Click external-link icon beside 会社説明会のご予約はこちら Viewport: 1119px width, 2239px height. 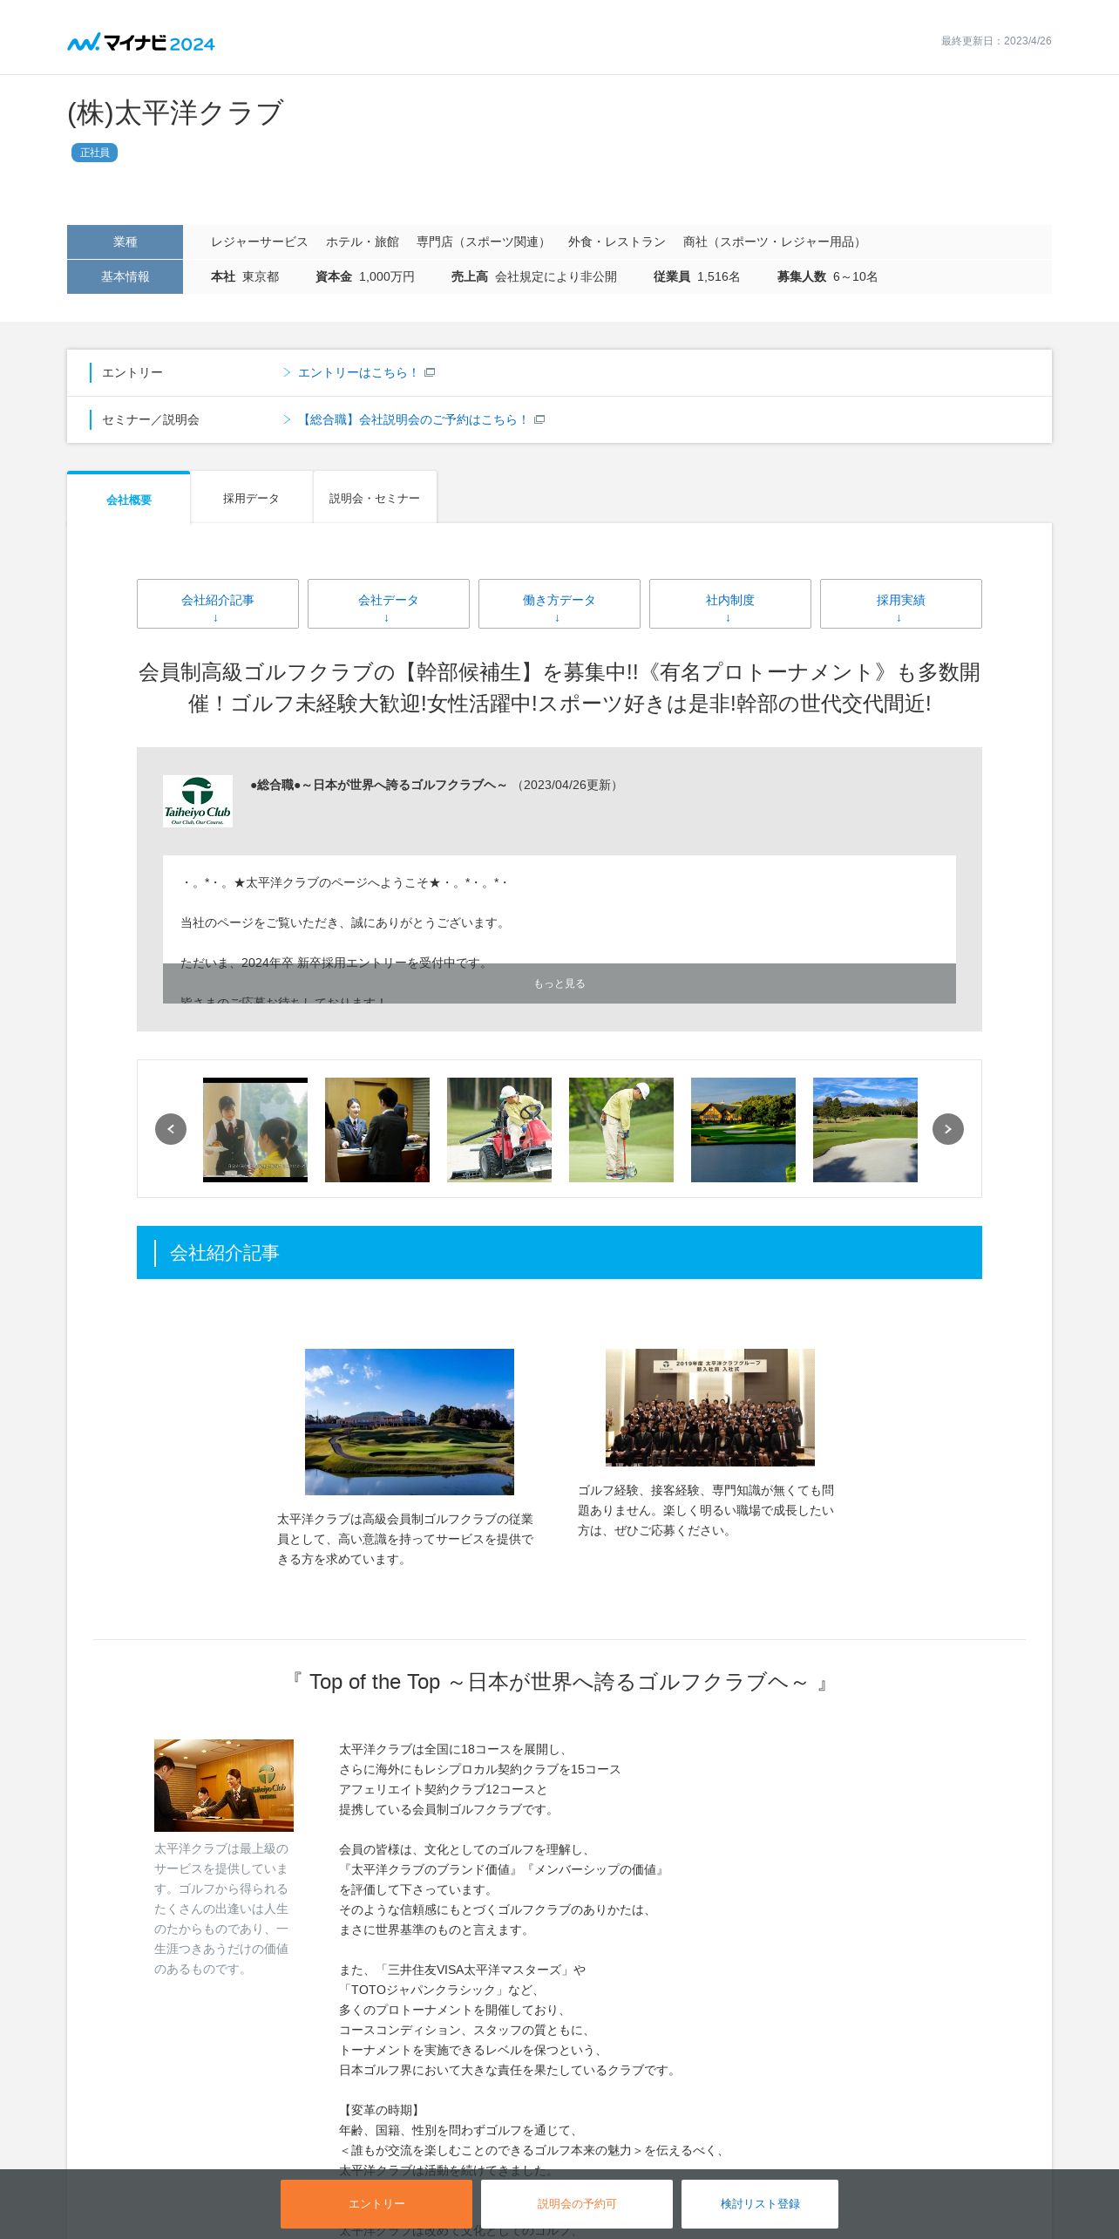[539, 419]
